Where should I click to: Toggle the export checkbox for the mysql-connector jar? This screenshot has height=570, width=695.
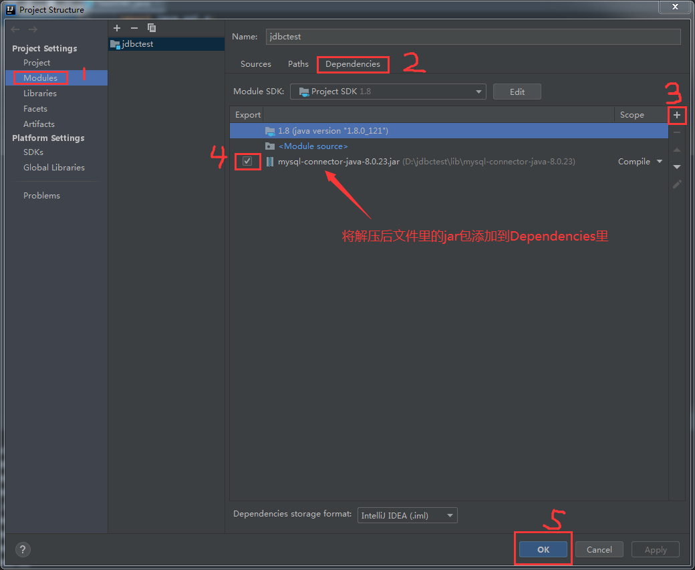pos(247,161)
